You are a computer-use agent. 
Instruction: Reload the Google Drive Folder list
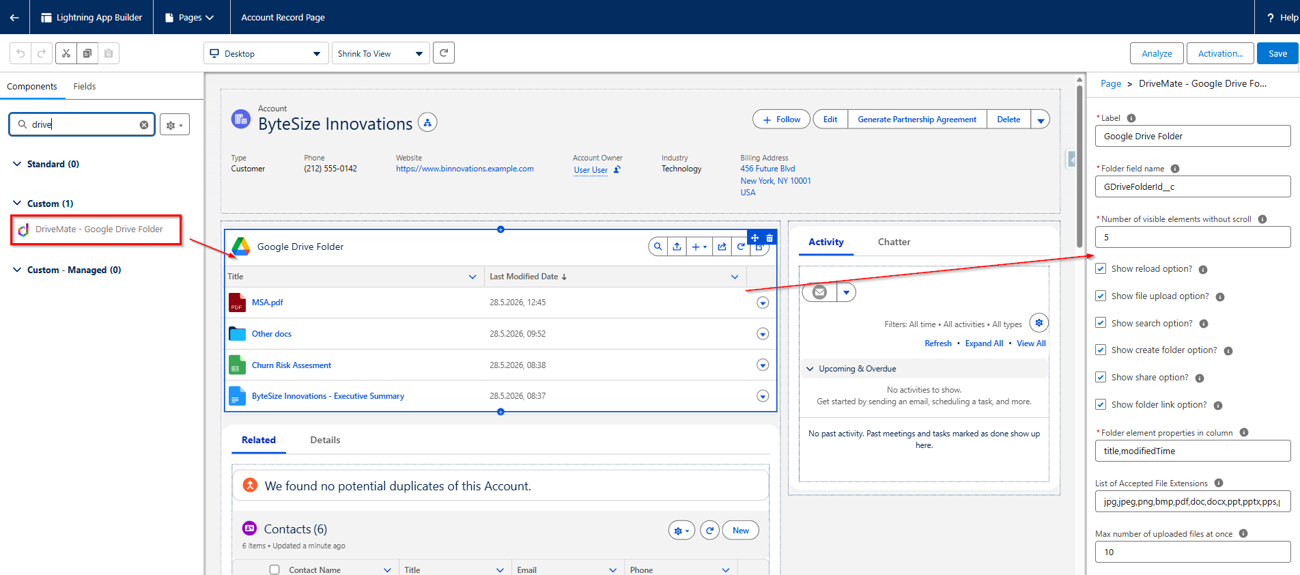point(741,247)
